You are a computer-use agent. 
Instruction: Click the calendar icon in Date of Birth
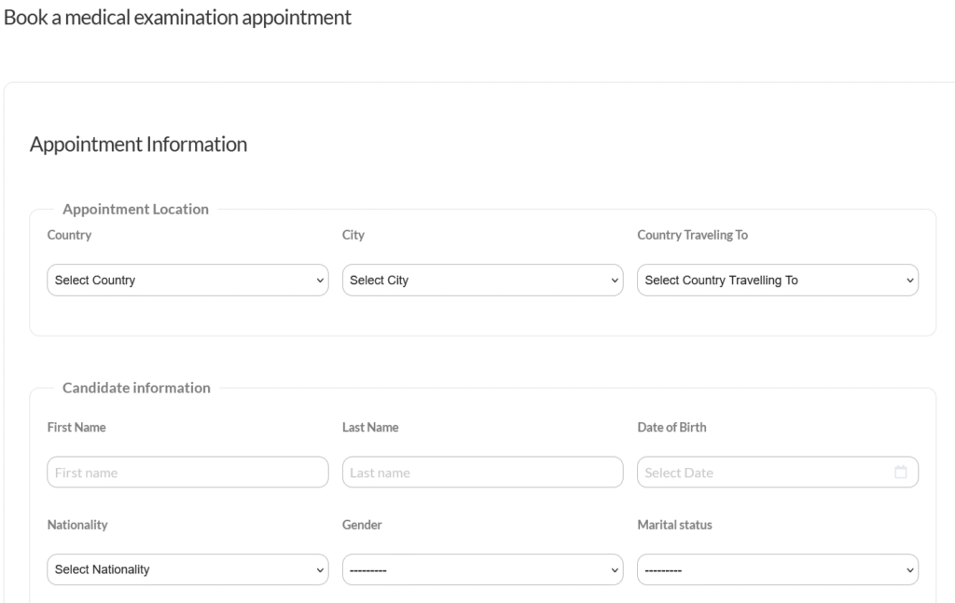pos(900,473)
